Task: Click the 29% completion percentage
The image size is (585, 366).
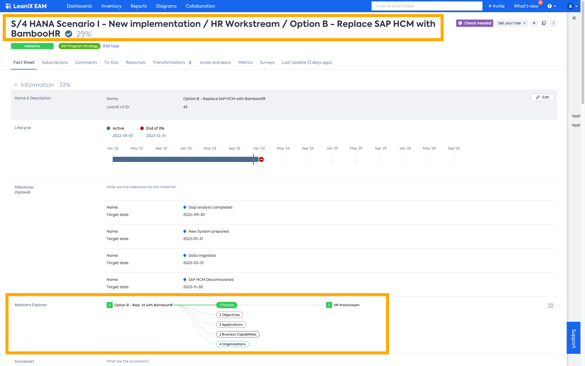Action: tap(84, 34)
